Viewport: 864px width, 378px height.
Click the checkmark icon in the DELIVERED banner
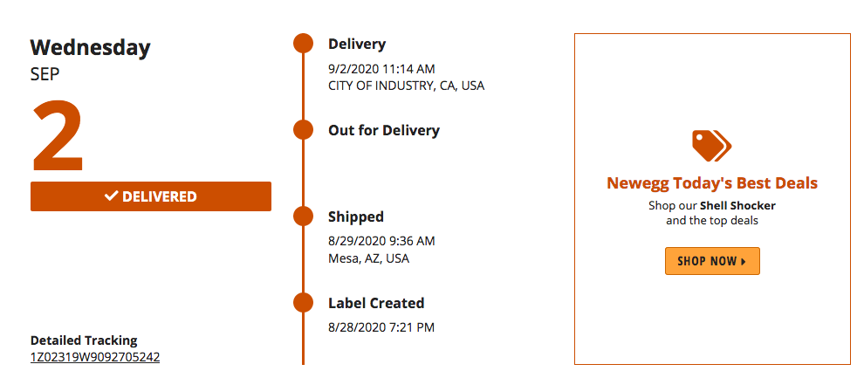coord(112,196)
